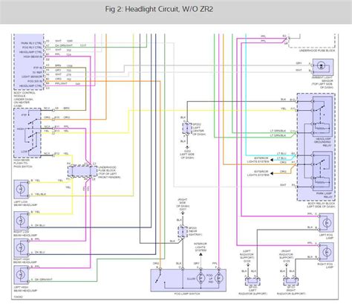
Task: Select the G100 ground symbol
Action: pyautogui.click(x=247, y=265)
